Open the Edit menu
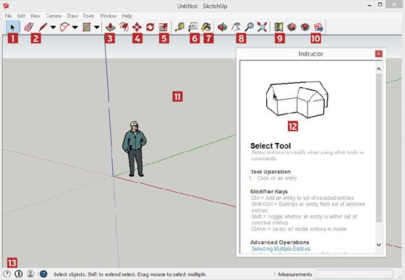405x280 pixels. tap(21, 16)
